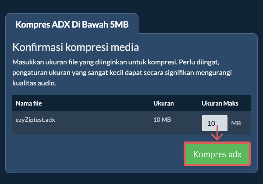This screenshot has width=263, height=184.
Task: Click the Ukuran column header
Action: (x=163, y=103)
